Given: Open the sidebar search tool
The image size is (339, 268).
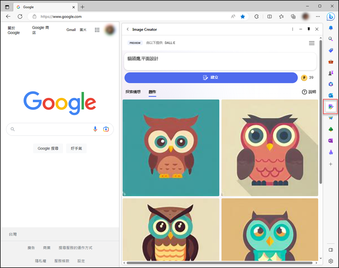Looking at the screenshot, I should click(331, 39).
